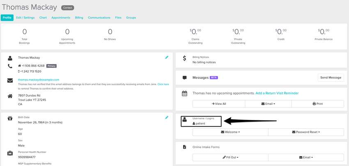This screenshot has height=166, width=349.
Task: Click the Sex value 'Male'
Action: click(x=21, y=145)
